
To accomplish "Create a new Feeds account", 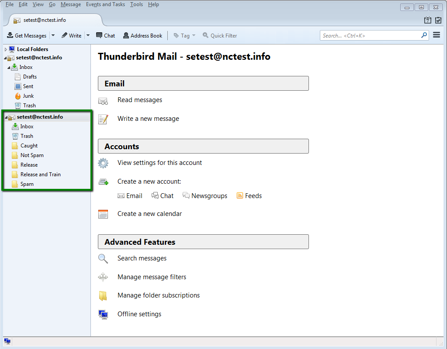I will [249, 196].
